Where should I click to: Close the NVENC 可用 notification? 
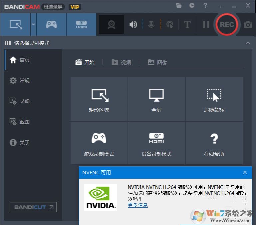click(245, 173)
